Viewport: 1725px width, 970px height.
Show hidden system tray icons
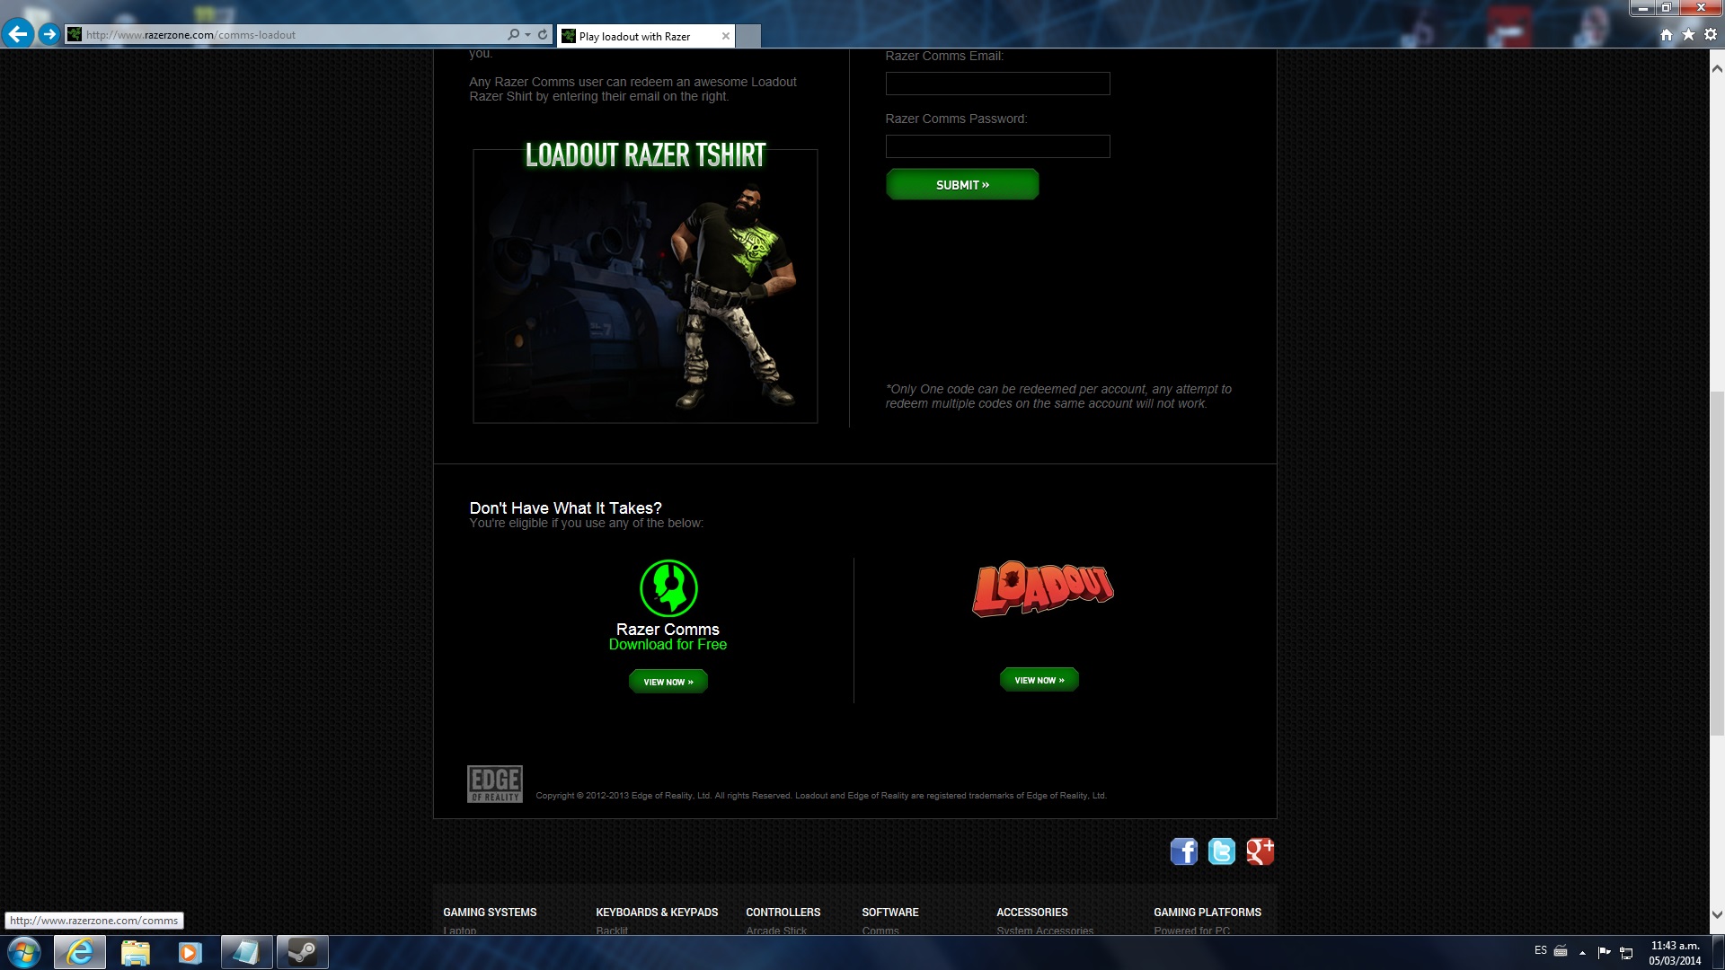[x=1582, y=952]
